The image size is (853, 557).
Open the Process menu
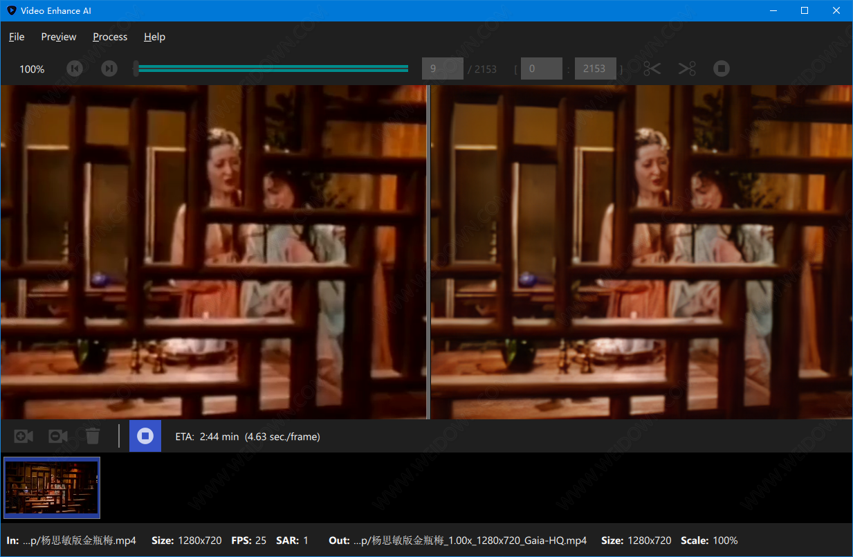[x=110, y=37]
